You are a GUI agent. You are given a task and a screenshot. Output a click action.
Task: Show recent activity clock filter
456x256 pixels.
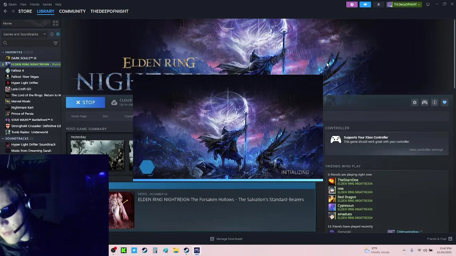52,34
